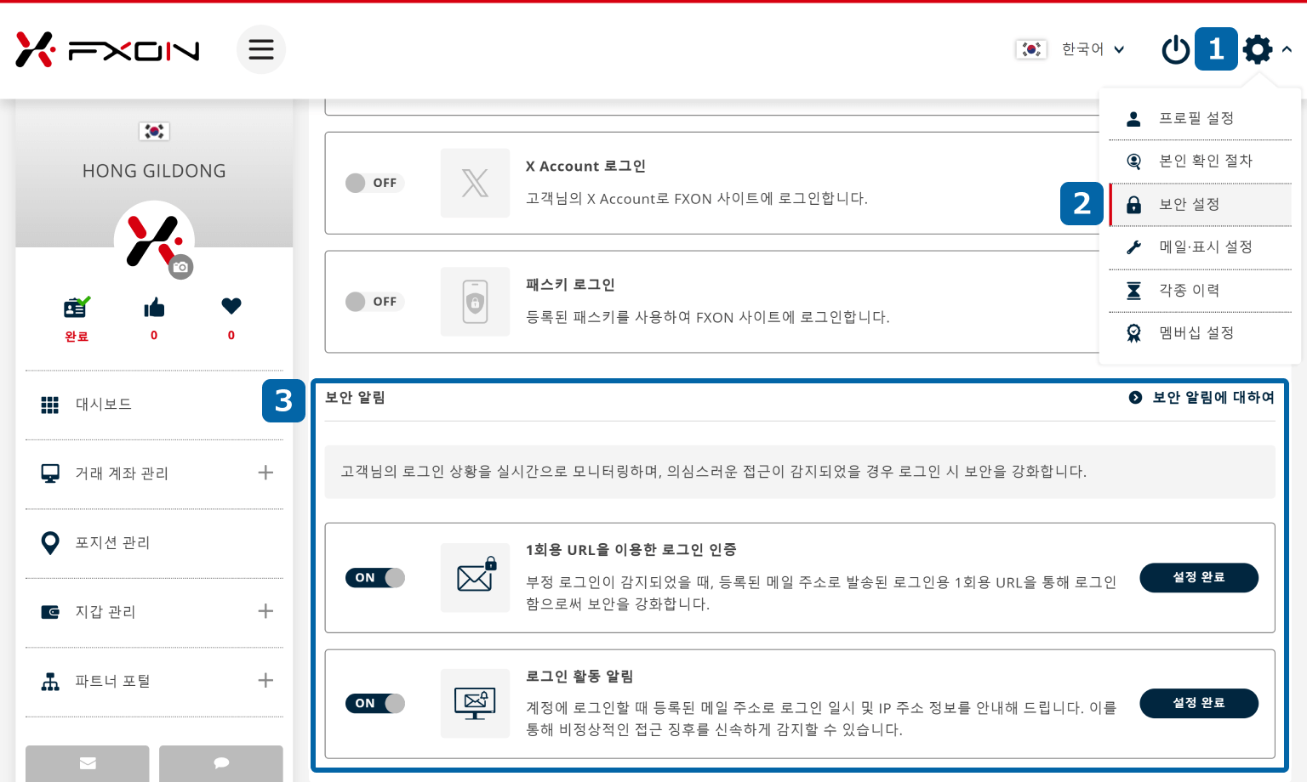Open the hamburger menu next to the FXON logo

261,49
